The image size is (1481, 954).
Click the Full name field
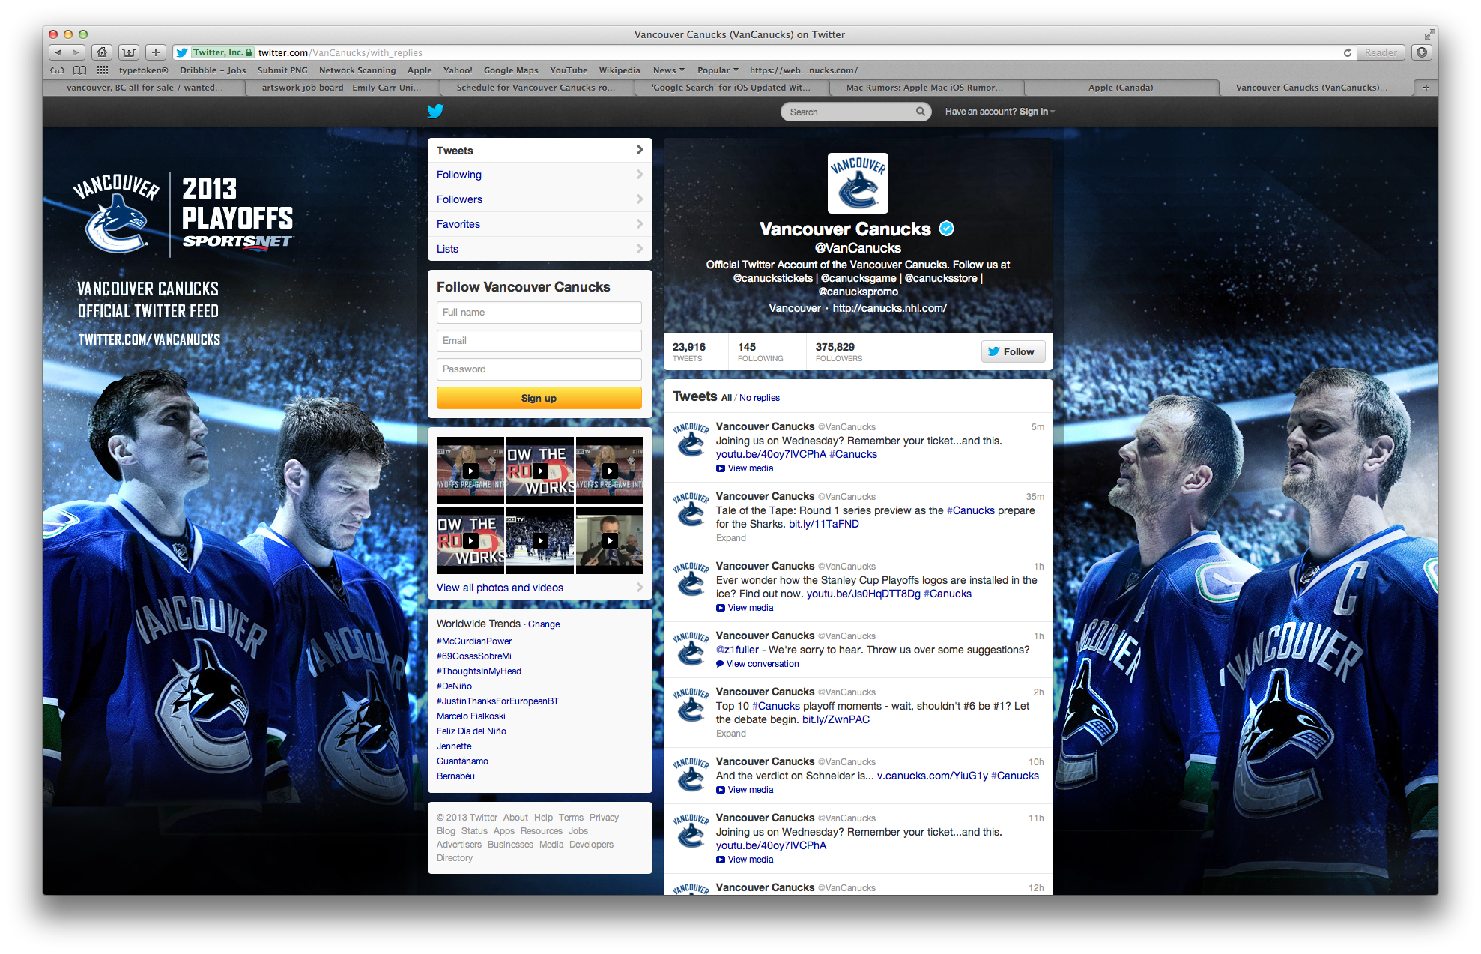click(x=539, y=313)
